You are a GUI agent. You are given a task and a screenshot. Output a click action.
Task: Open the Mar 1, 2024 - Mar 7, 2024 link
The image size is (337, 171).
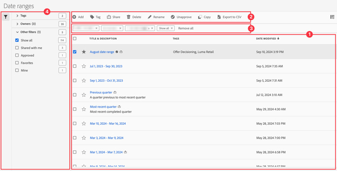[x=106, y=152]
